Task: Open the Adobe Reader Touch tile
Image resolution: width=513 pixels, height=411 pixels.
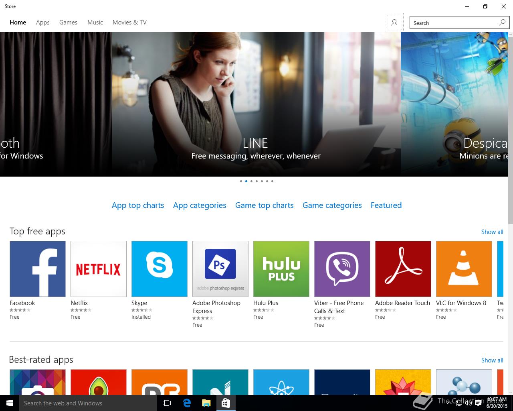Action: point(403,269)
